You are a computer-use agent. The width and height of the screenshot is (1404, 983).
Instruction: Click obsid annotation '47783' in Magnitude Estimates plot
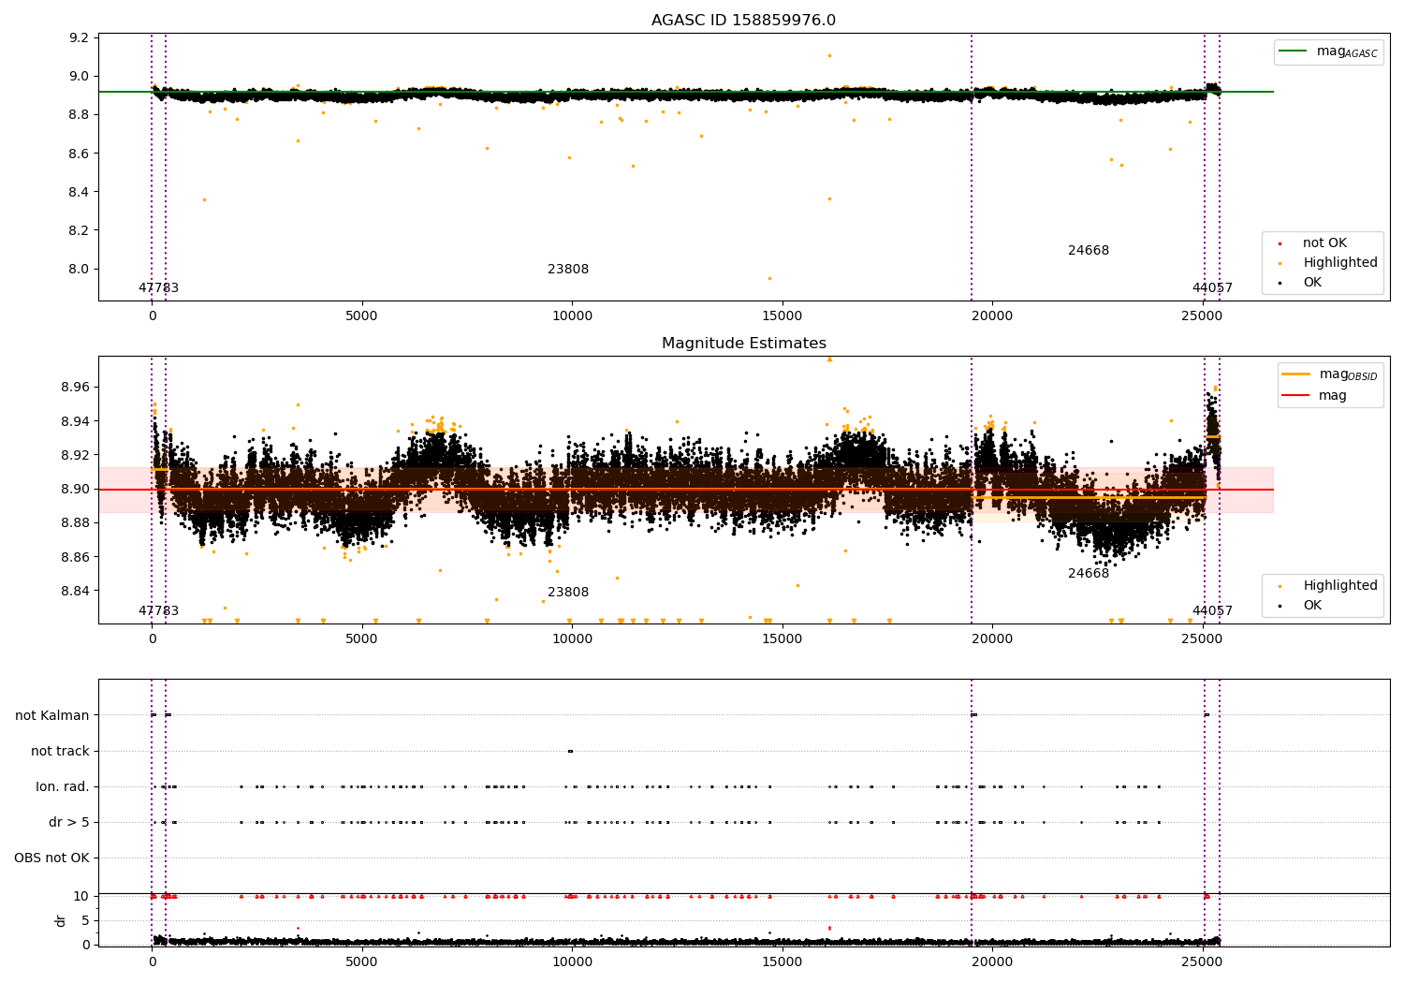158,611
